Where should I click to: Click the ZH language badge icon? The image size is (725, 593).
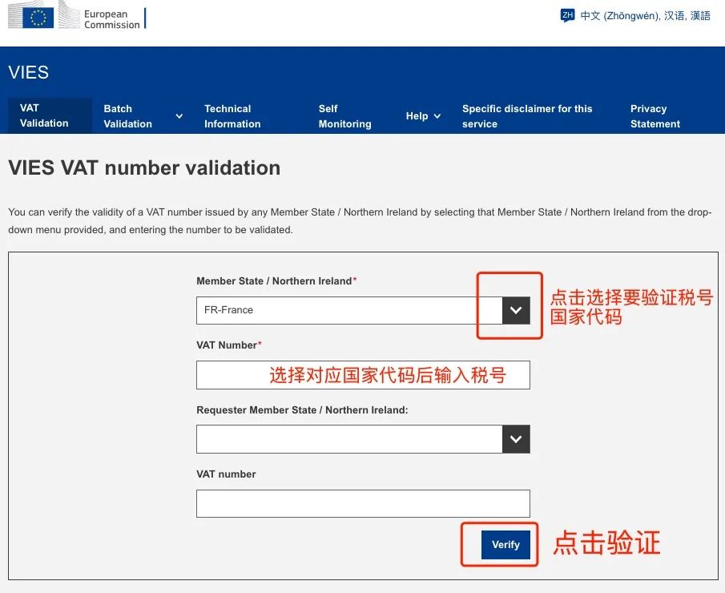[568, 14]
